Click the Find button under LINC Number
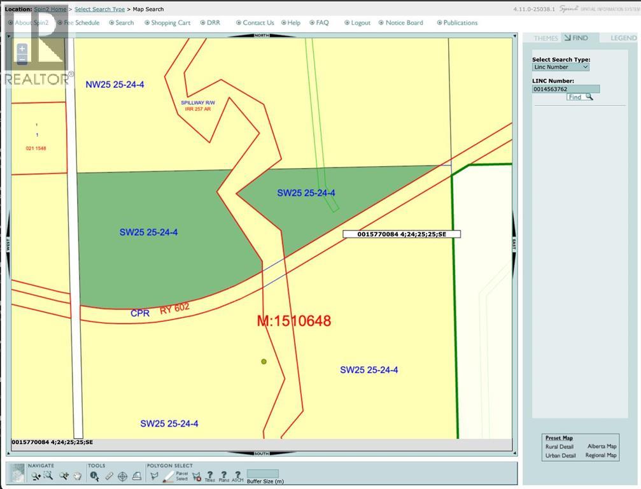Image resolution: width=641 pixels, height=489 pixels. tap(580, 97)
